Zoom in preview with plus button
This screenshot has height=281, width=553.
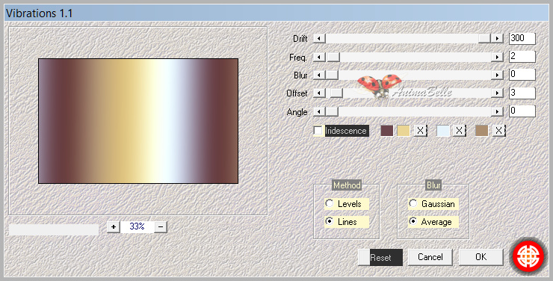(x=114, y=226)
